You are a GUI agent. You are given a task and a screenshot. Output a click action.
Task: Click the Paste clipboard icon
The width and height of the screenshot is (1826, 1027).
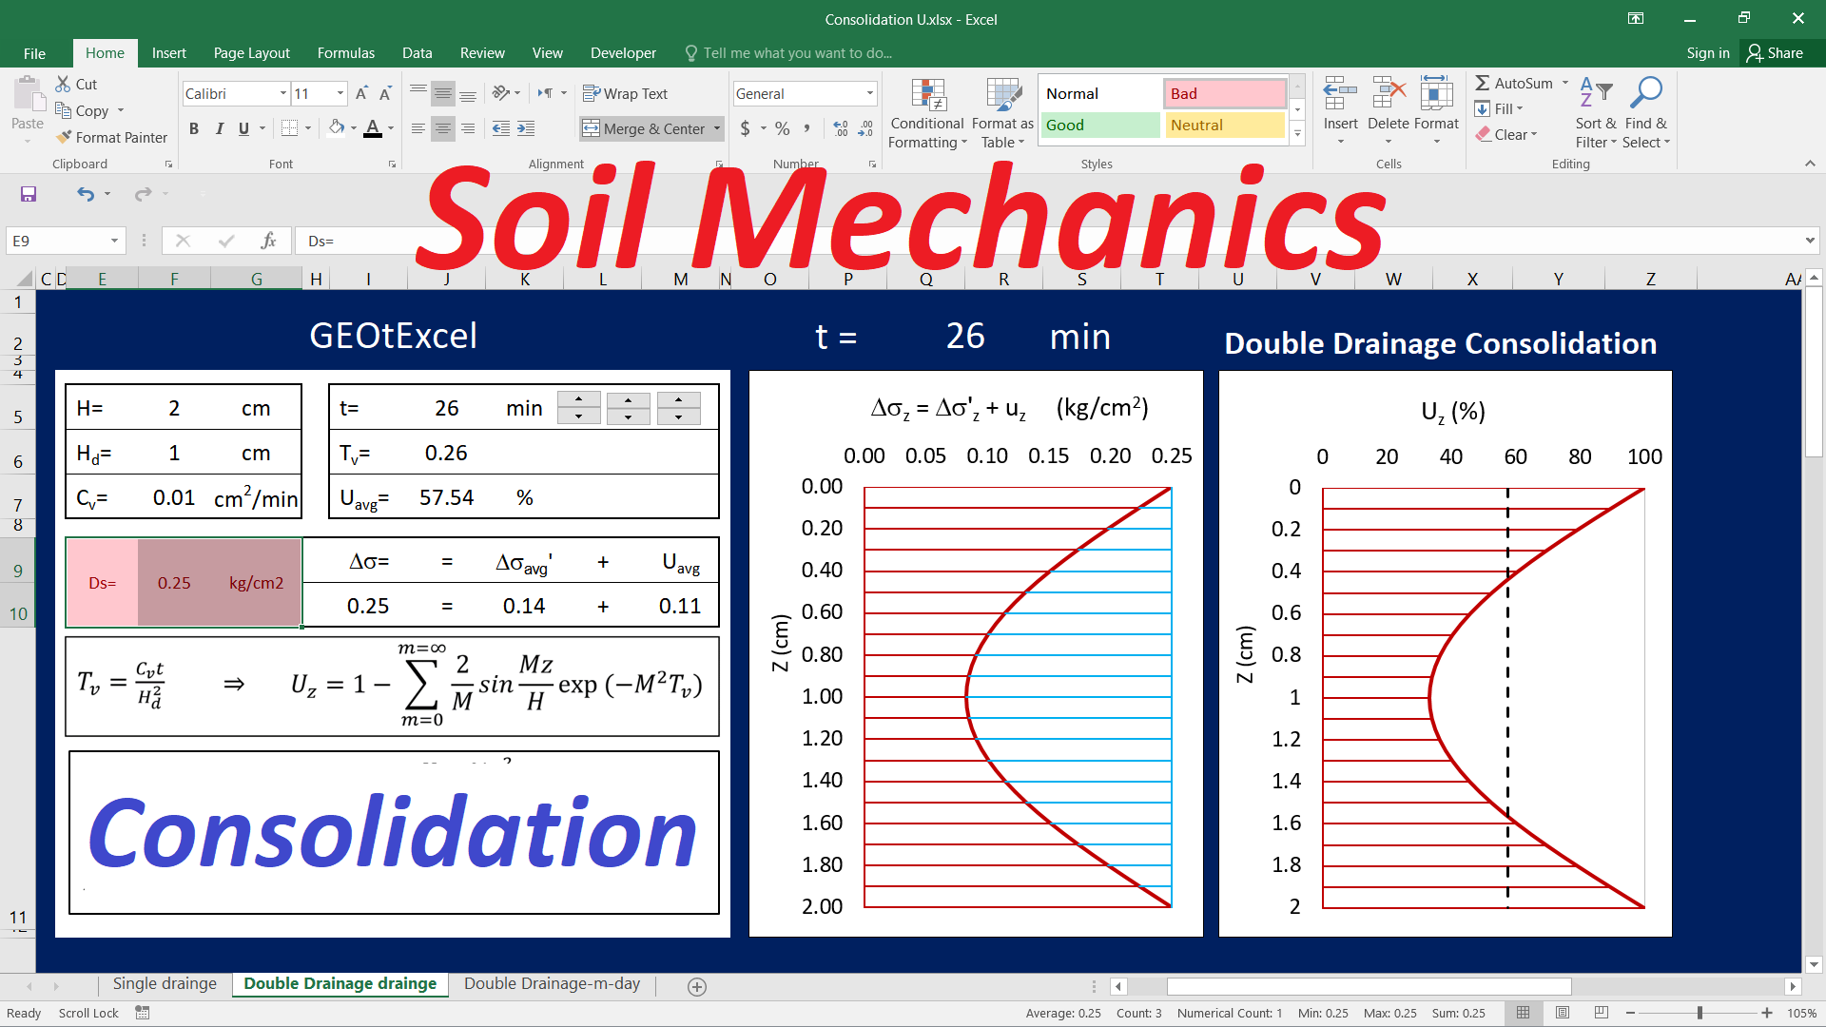[28, 95]
